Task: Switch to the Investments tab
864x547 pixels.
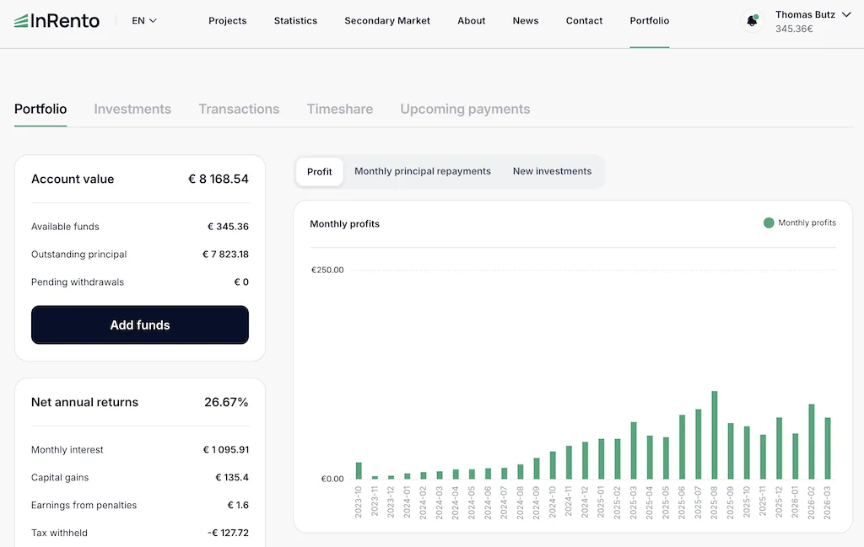Action: [132, 109]
